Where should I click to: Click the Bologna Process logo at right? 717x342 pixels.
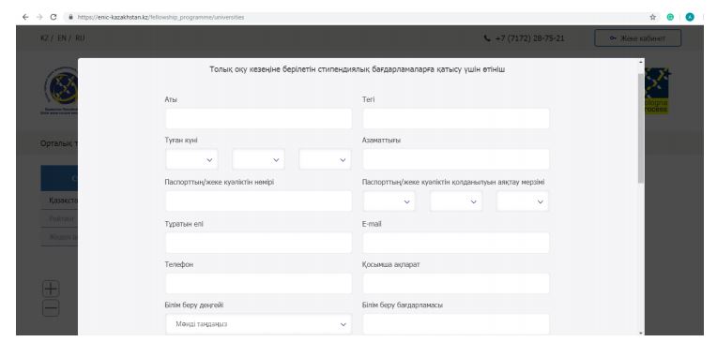[657, 91]
